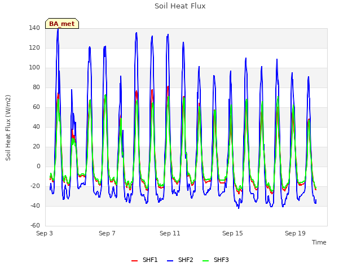The image size is (361, 271).
Task: Click the Sep 7 x-axis tick label
Action: coord(107,233)
